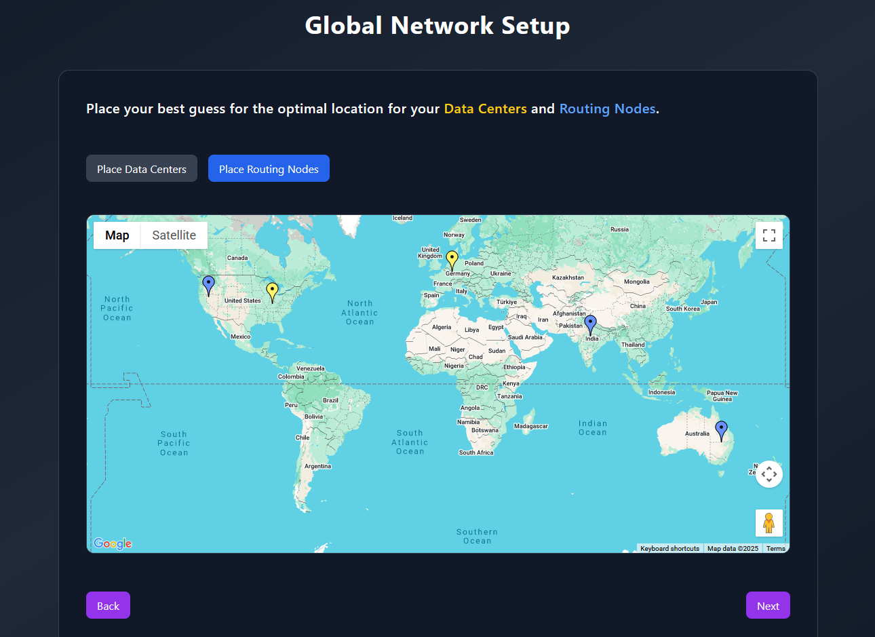Select the blue routing node pin on the US west coast

[x=209, y=286]
